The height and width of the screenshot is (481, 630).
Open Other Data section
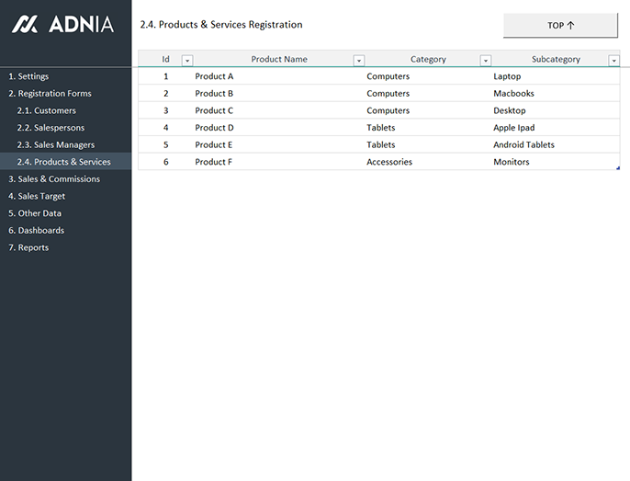coord(35,213)
